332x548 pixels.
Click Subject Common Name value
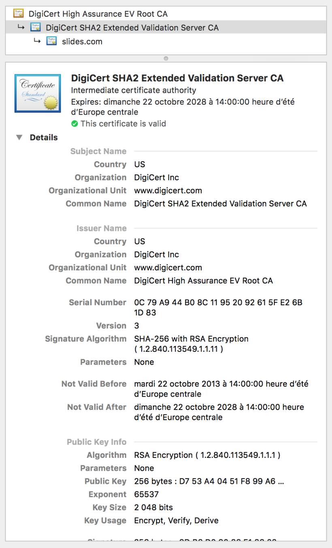pos(221,203)
